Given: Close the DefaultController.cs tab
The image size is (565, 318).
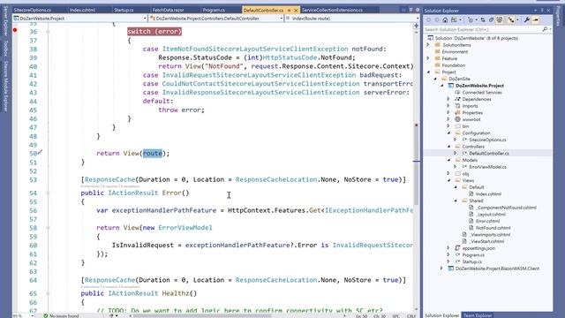Looking at the screenshot, I should tap(296, 11).
